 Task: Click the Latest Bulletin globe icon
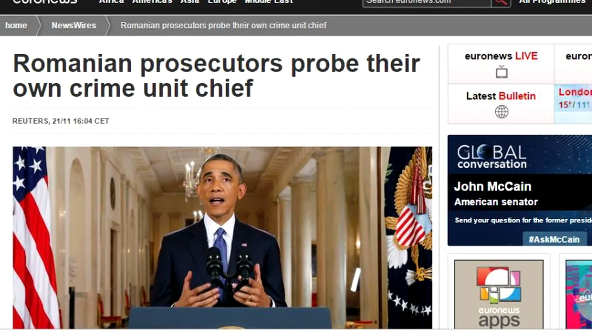click(x=501, y=111)
